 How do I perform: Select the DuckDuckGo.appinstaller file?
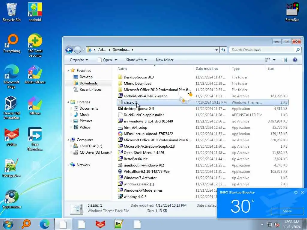tap(202, 115)
